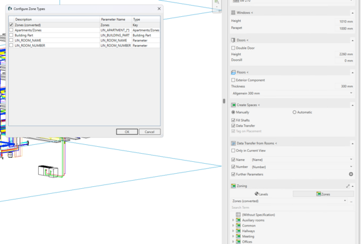Check the LIN_ROOM_NUMBER row checkbox
Screen dimensions: 361x244
point(11,45)
